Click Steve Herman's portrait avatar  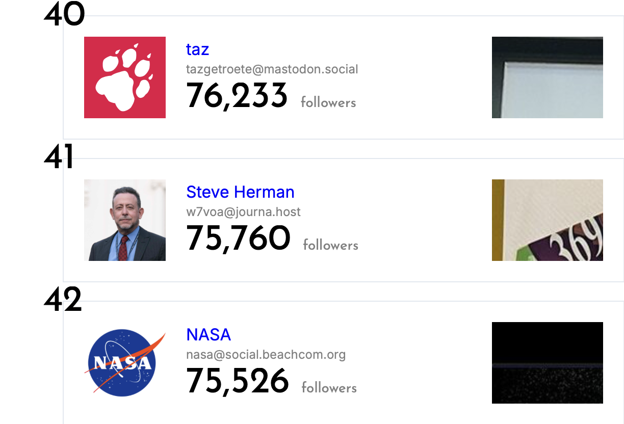point(125,220)
